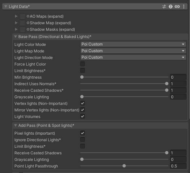Open the Light Map Mode dropdown
The image size is (190, 173).
[x=133, y=51]
